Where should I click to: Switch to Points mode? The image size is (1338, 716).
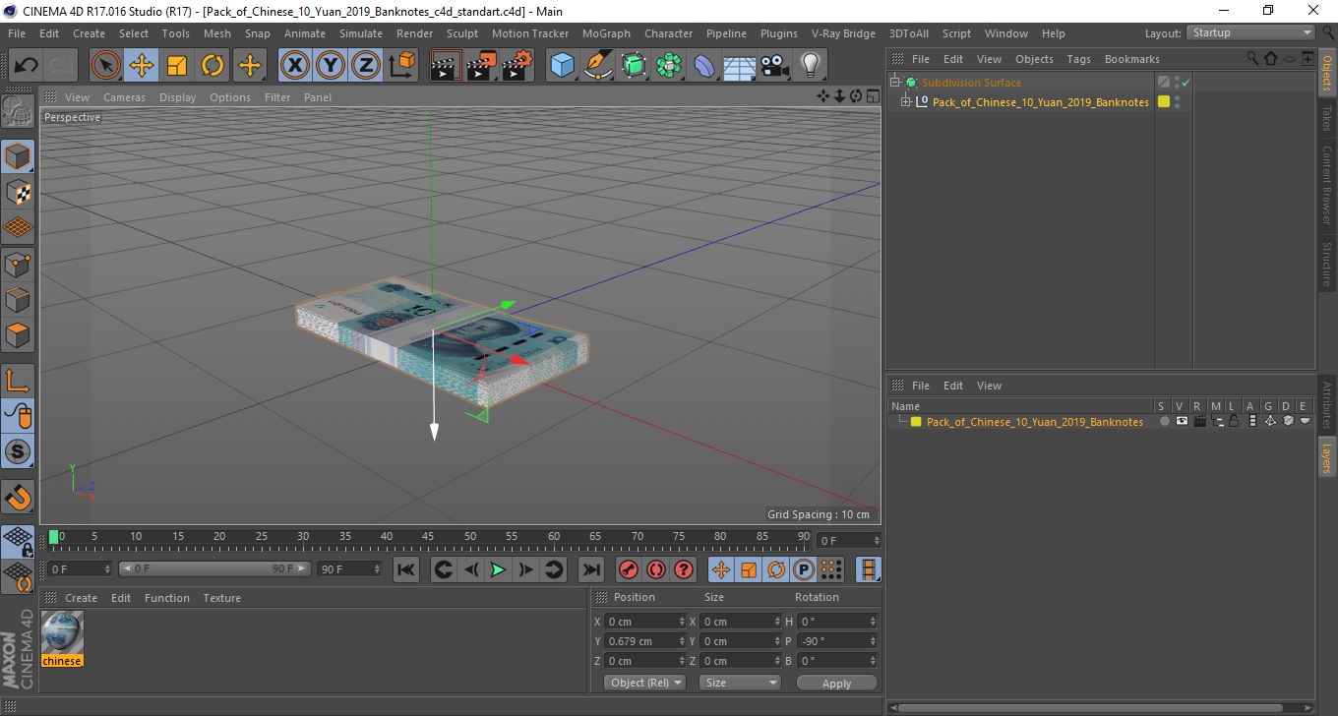(18, 264)
